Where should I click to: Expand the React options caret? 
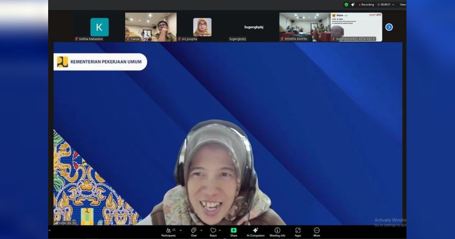(x=220, y=230)
